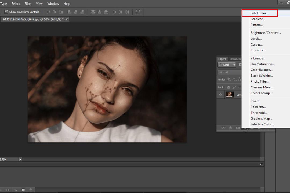Viewport: 290px width, 193px height.
Task: Choose Solid Color from the menu
Action: (x=260, y=13)
